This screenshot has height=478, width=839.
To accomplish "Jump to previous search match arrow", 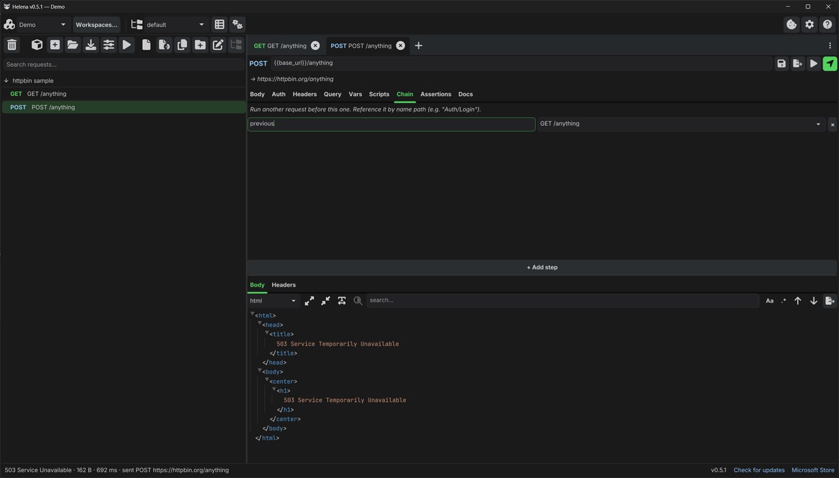I will [798, 301].
